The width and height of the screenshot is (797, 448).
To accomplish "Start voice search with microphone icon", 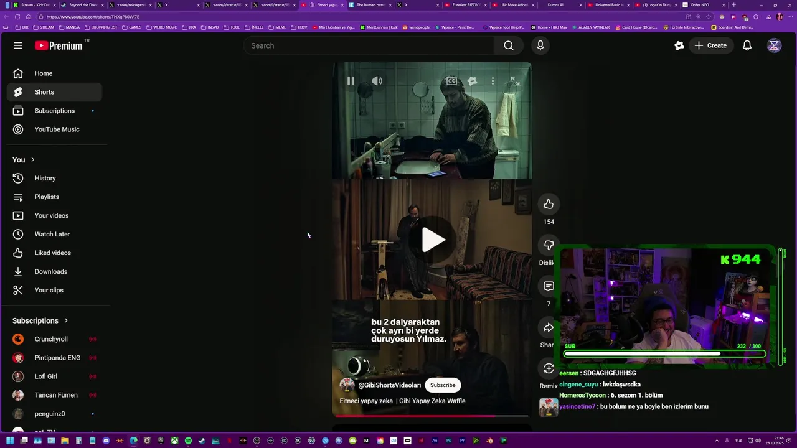I will coord(540,45).
